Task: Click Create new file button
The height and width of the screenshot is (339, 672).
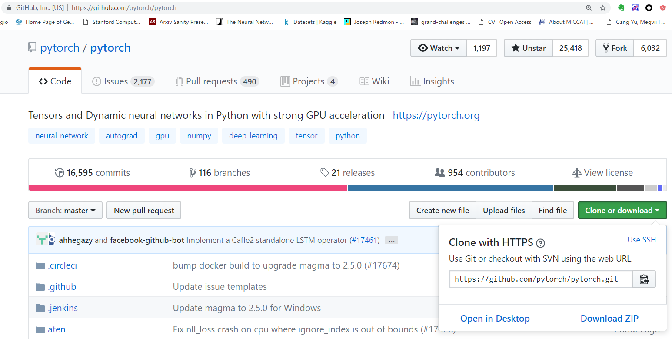Action: tap(442, 211)
